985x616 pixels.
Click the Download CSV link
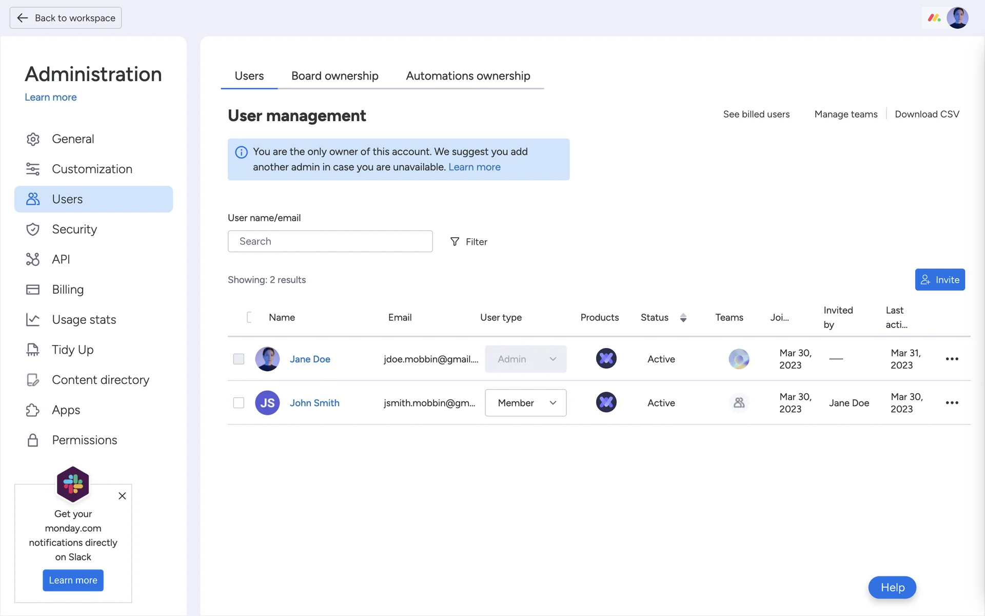927,114
